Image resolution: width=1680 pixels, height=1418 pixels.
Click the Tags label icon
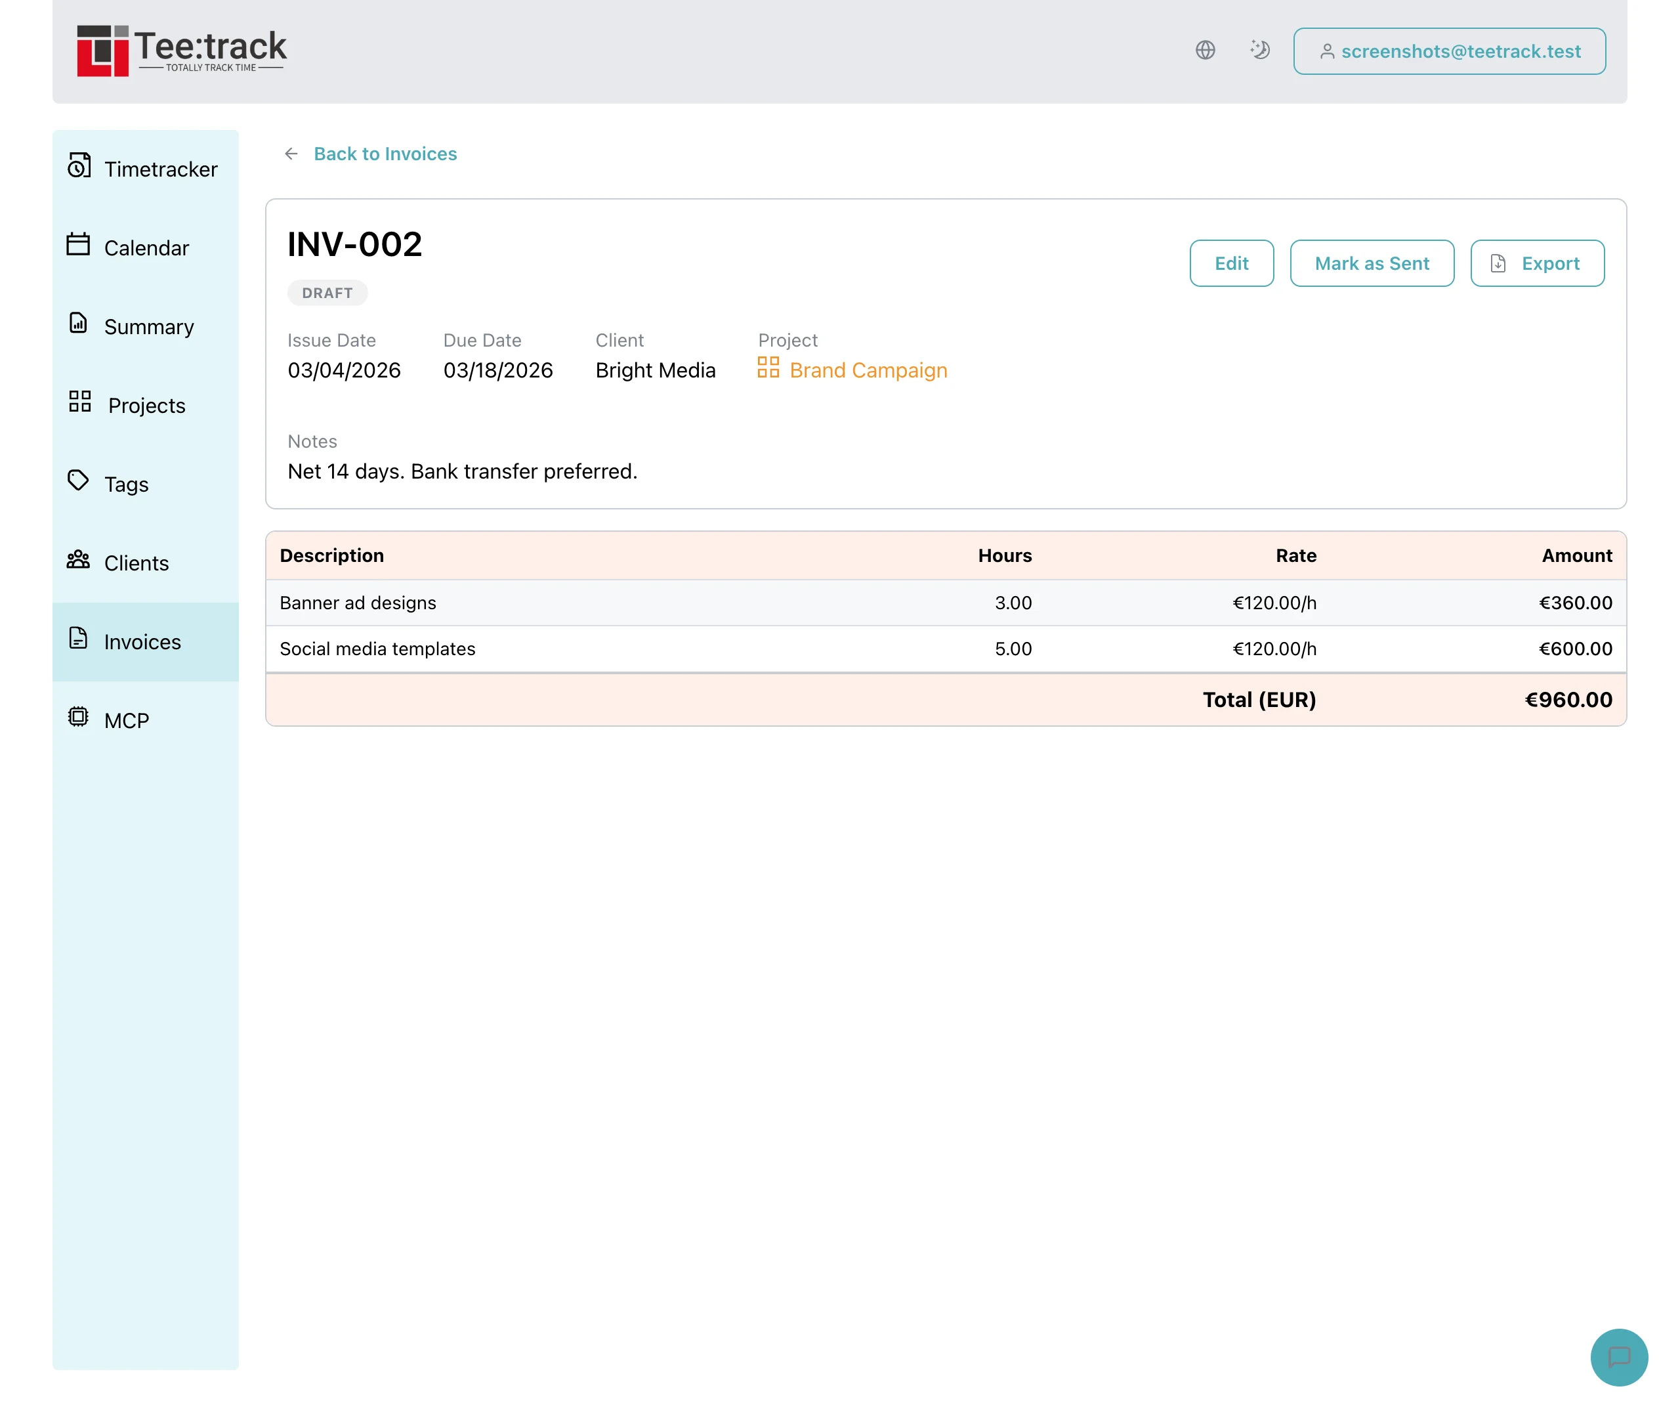click(78, 481)
